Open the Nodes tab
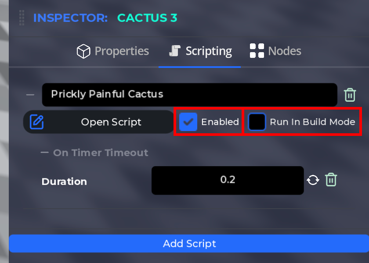 (x=285, y=50)
